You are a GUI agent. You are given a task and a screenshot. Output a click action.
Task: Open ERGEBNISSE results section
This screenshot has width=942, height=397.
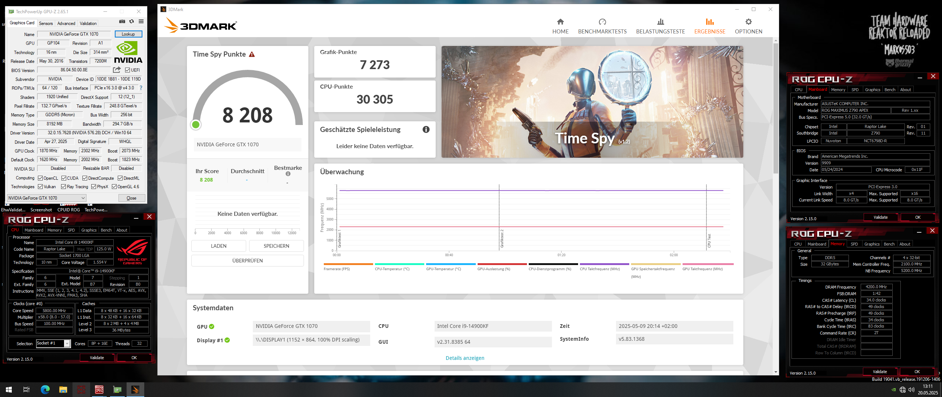pyautogui.click(x=709, y=26)
